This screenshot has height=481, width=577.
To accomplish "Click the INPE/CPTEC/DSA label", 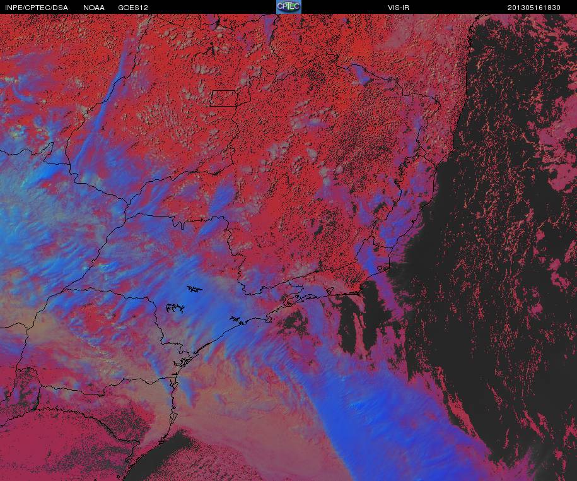I will 37,8.
